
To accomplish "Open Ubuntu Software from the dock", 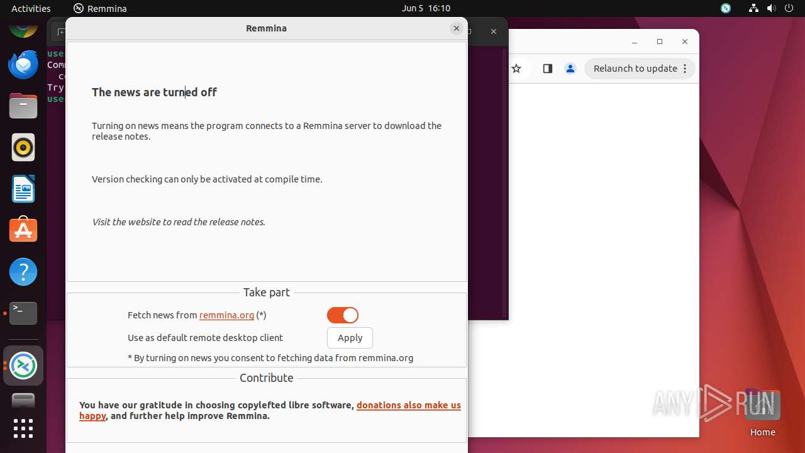I will click(x=23, y=230).
